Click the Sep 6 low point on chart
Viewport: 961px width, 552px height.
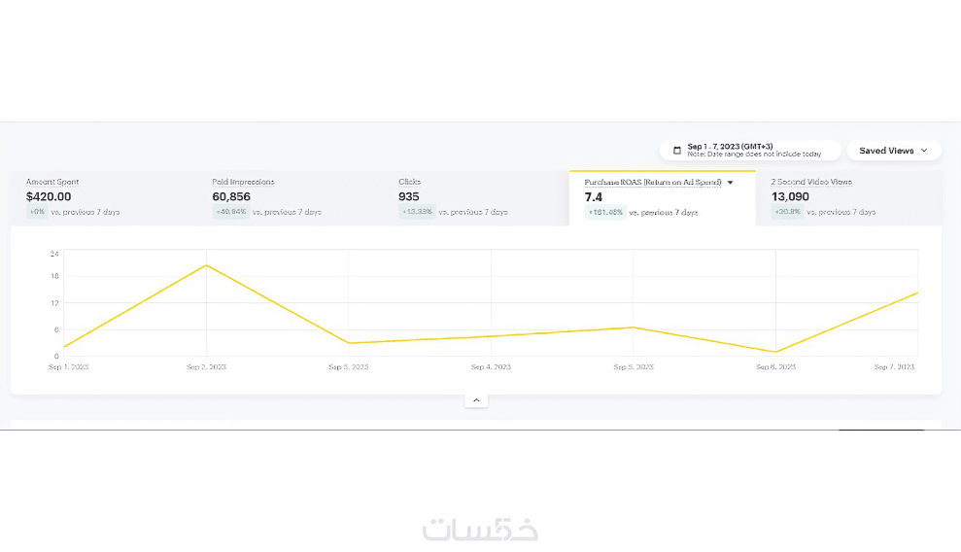coord(775,352)
